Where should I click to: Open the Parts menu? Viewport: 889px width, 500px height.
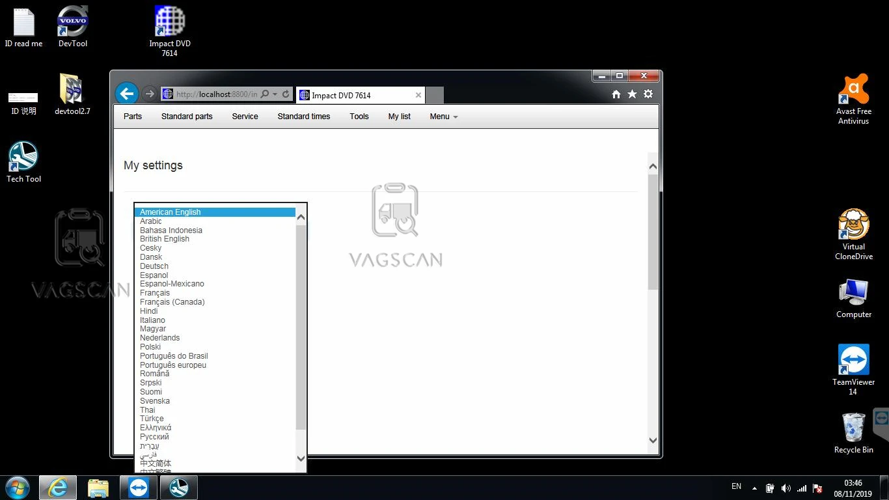(x=133, y=117)
